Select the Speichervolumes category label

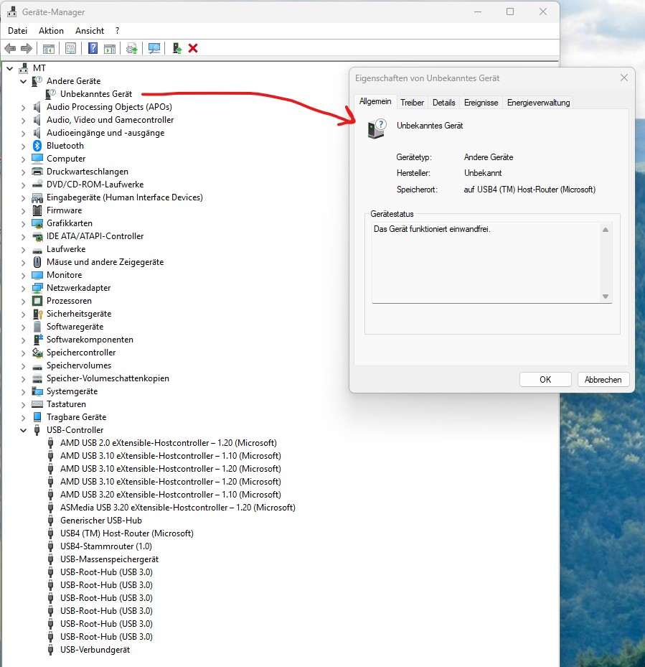point(79,365)
